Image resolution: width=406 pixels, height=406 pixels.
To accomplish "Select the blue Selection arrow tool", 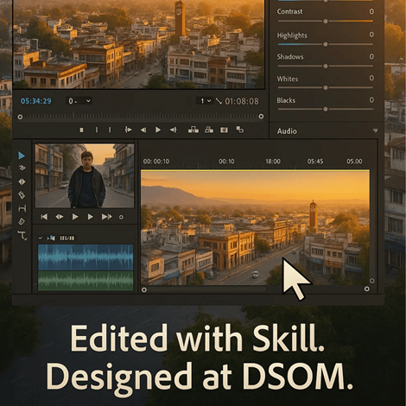I will (22, 155).
